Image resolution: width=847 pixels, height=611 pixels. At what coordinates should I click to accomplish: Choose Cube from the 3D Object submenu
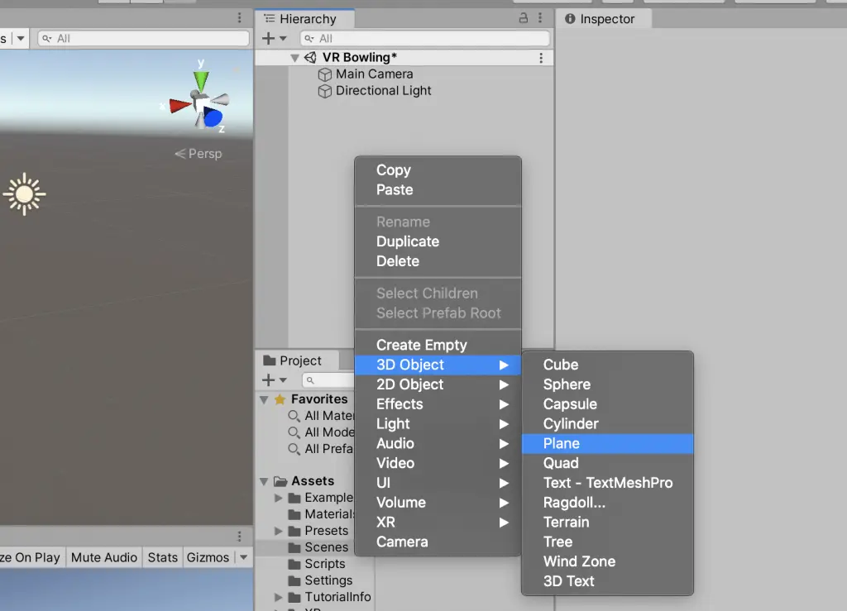coord(607,365)
